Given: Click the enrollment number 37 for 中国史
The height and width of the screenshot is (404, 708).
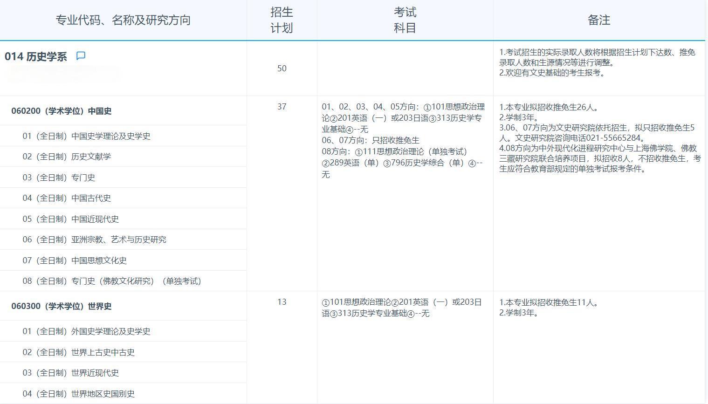Looking at the screenshot, I should click(282, 106).
